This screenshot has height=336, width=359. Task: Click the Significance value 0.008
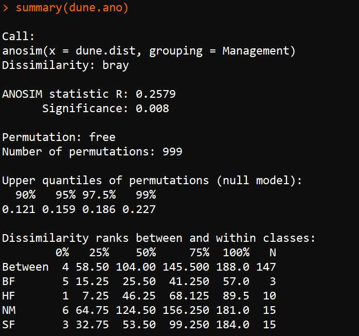pyautogui.click(x=152, y=109)
